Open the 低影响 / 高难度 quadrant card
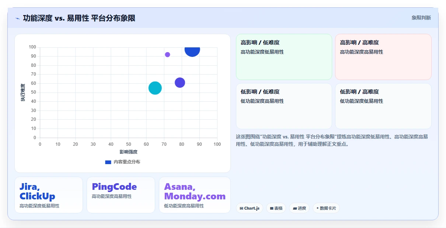Screen dimensions: 446x228 [383, 106]
